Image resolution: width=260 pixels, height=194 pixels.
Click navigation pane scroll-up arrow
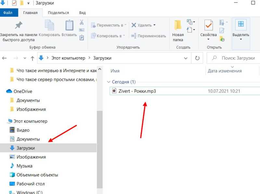(x=100, y=69)
